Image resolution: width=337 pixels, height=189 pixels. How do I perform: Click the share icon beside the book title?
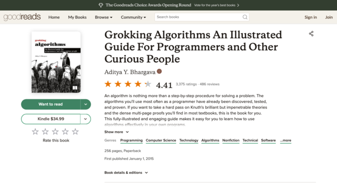[x=311, y=34]
